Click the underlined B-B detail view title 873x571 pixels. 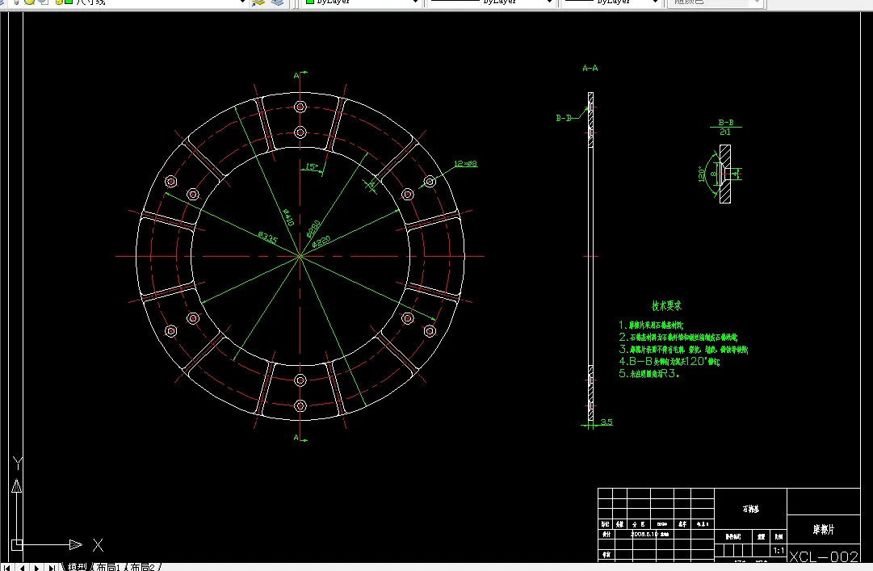point(725,123)
